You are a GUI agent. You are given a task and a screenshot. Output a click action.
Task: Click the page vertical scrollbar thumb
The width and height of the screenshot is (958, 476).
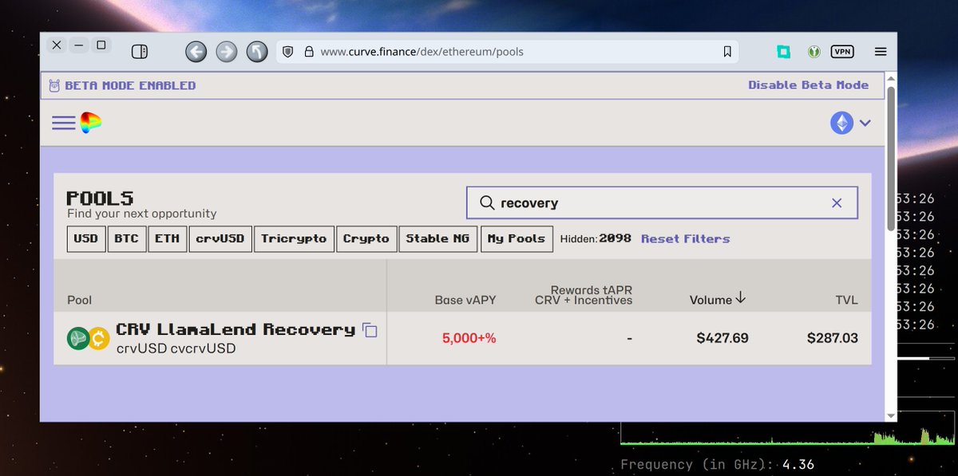coord(891,159)
